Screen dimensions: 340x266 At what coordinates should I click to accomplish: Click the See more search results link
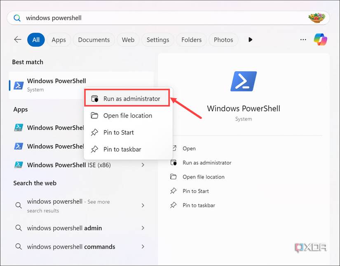(x=98, y=201)
